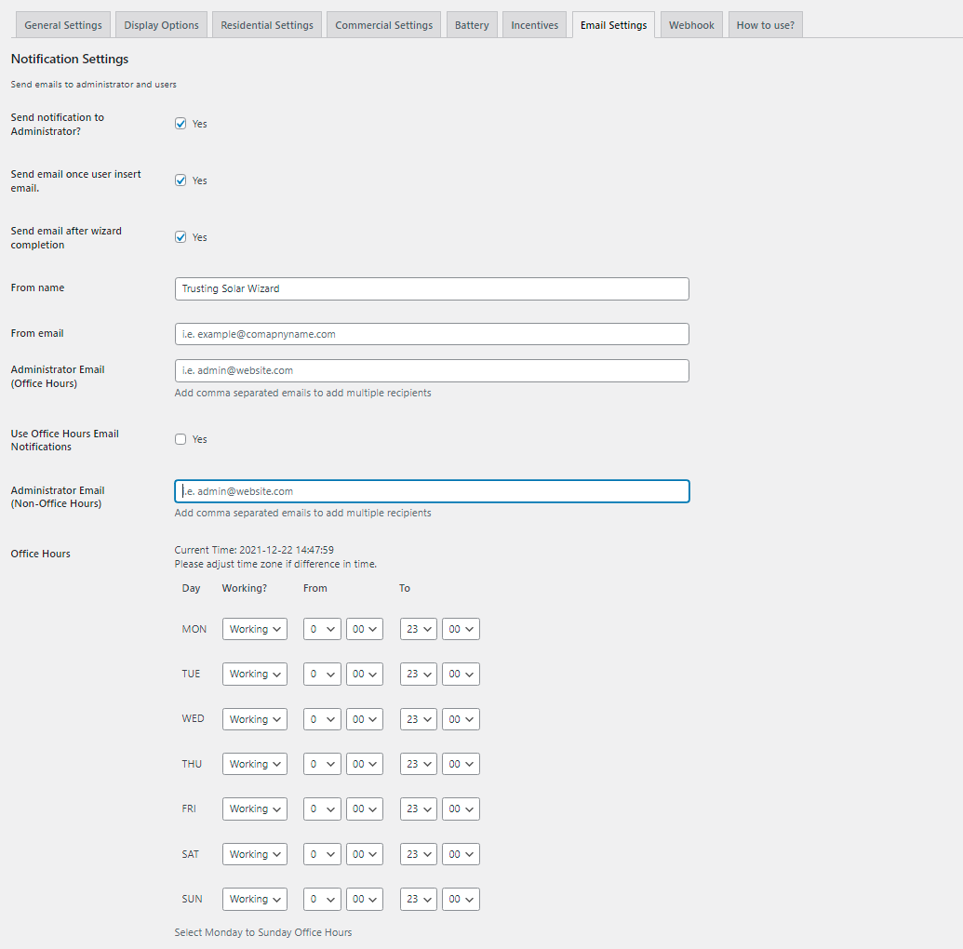The image size is (963, 949).
Task: Uncheck Send notification to Administrator checkbox
Action: (x=181, y=124)
